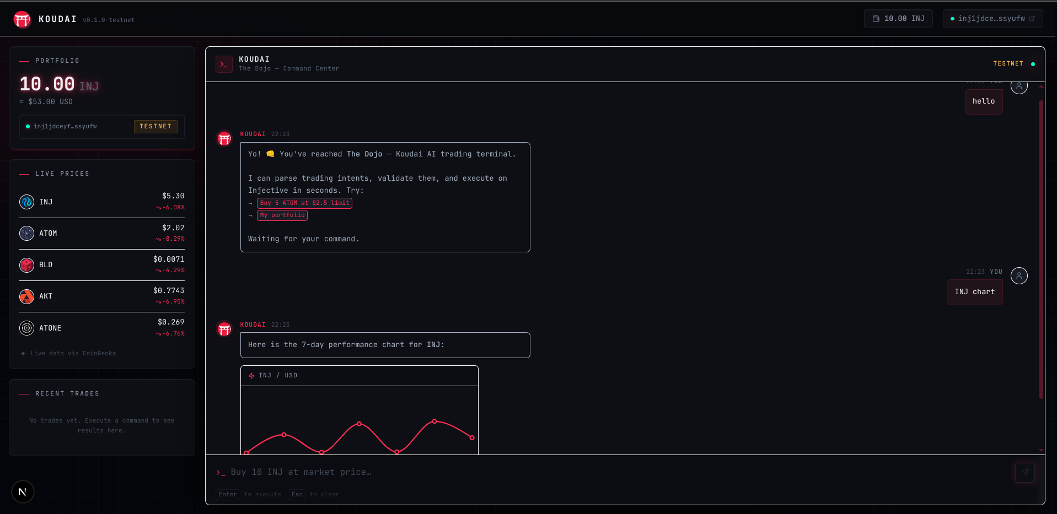Click the wallet address in the Portfolio card
This screenshot has width=1057, height=514.
(x=65, y=127)
